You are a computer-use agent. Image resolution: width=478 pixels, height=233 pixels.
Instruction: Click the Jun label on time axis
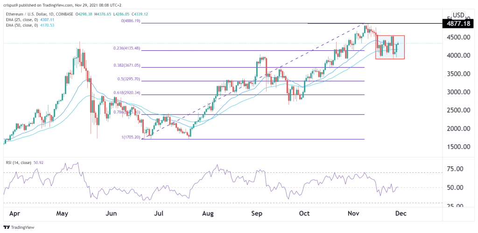coord(111,213)
